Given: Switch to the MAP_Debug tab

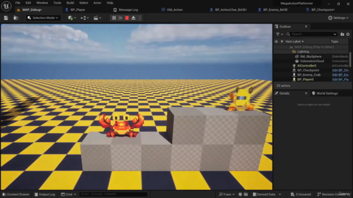Looking at the screenshot, I should click(x=32, y=10).
